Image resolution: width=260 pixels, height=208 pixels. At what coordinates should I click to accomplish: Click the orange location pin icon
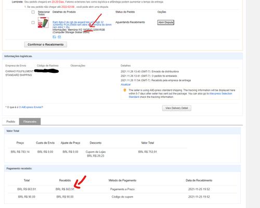click(125, 90)
